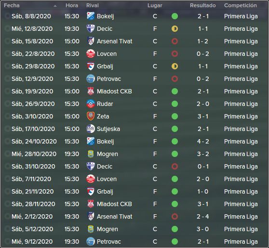Open the 2 - 4 result against Arsenal Tivat
The image size is (269, 248).
point(203,216)
